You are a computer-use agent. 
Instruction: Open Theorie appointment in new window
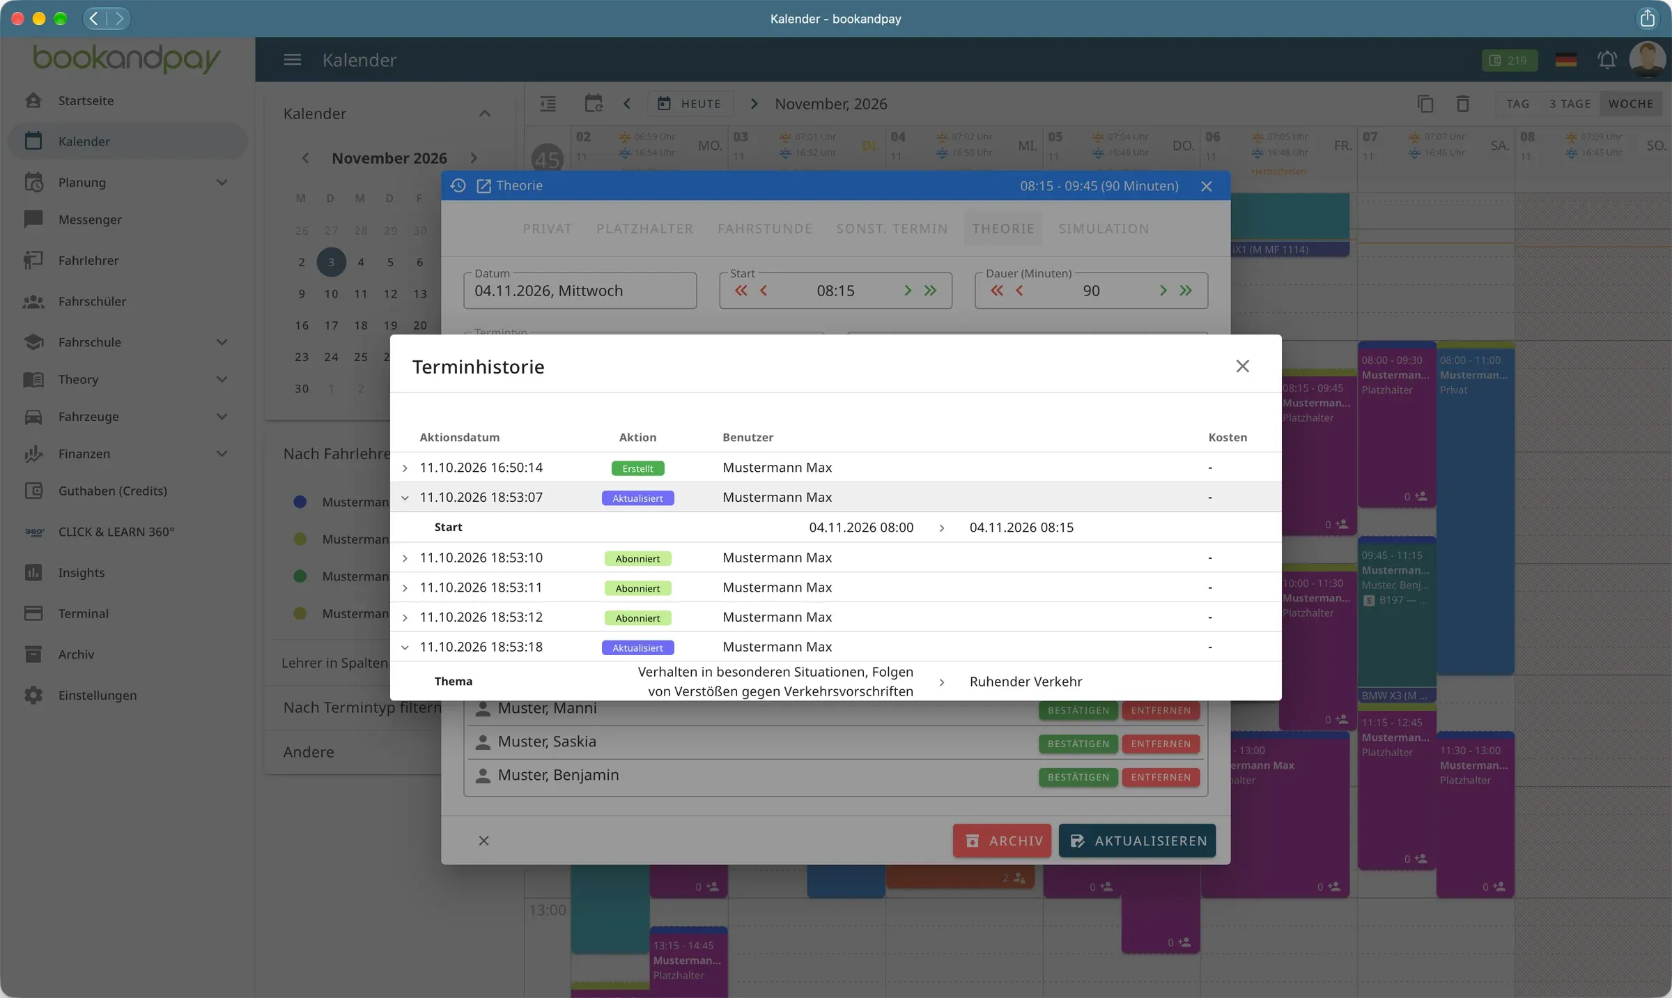[x=483, y=186]
